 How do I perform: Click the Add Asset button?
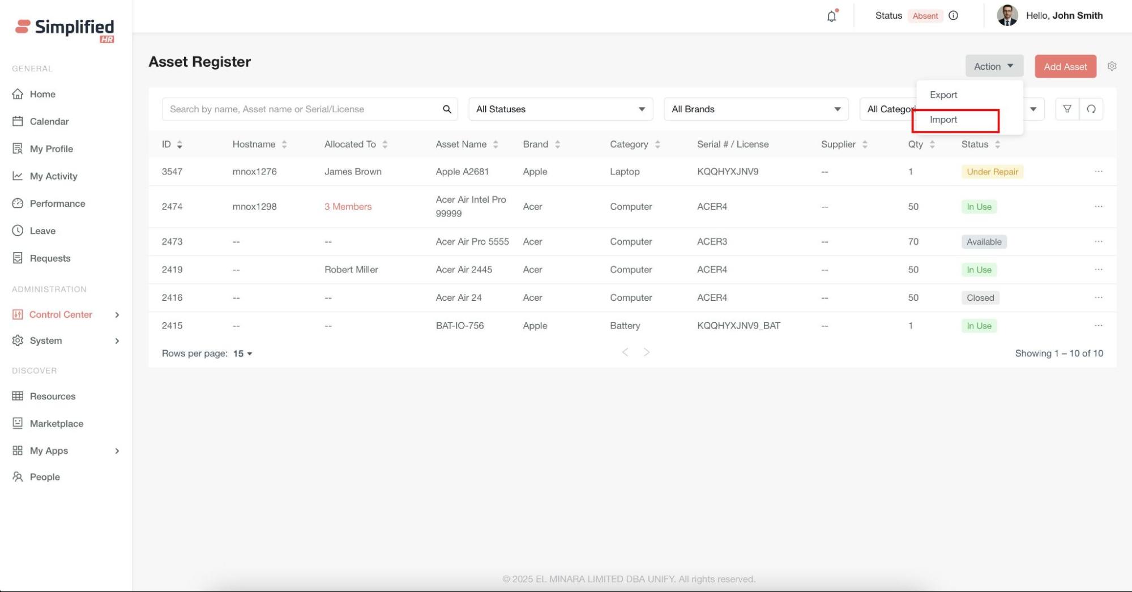(1065, 66)
